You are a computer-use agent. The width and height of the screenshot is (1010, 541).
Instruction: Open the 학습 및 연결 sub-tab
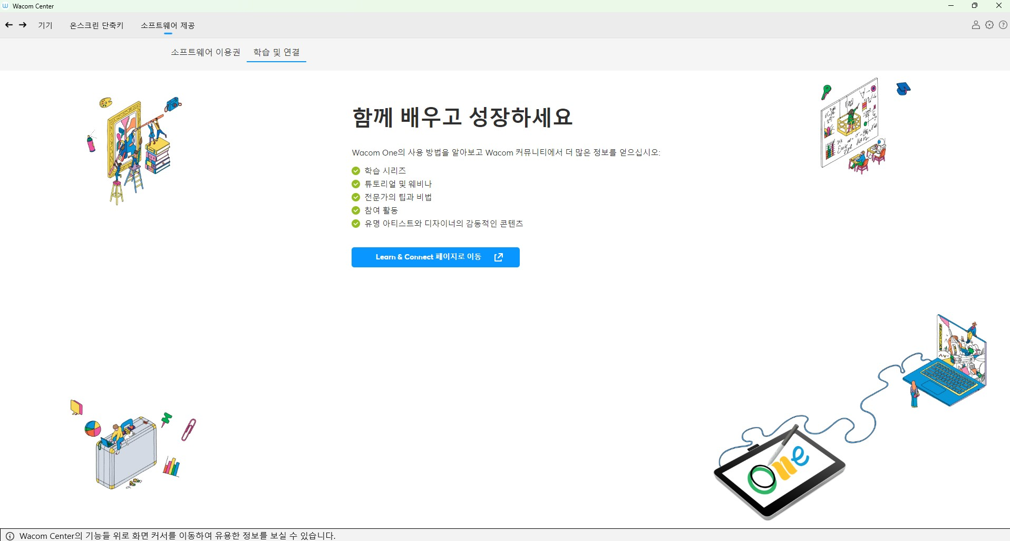(x=276, y=52)
